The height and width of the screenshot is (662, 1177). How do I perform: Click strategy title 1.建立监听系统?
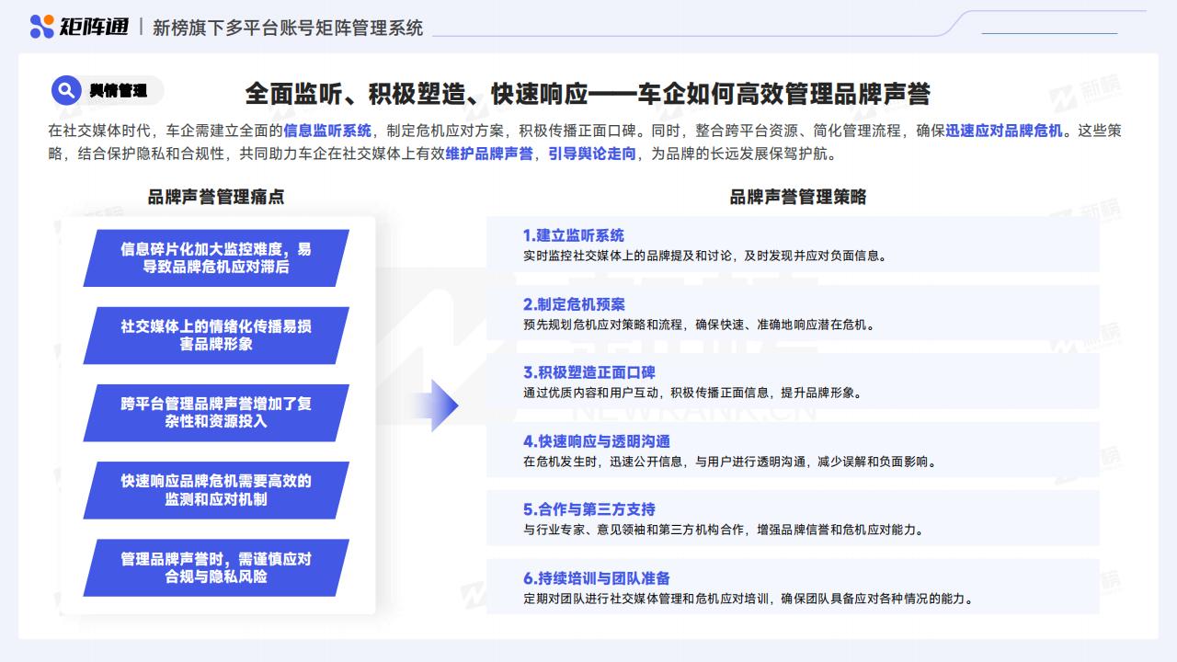[574, 235]
